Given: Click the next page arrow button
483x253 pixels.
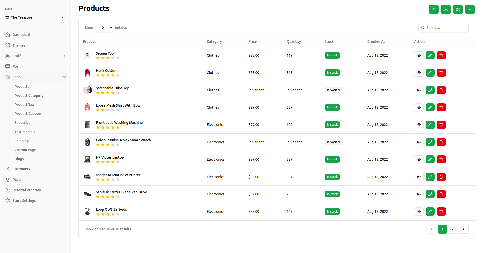Looking at the screenshot, I should click(x=463, y=229).
